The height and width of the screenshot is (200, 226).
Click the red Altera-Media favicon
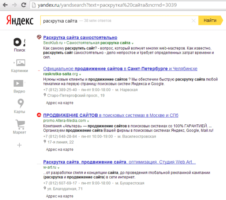39,115
